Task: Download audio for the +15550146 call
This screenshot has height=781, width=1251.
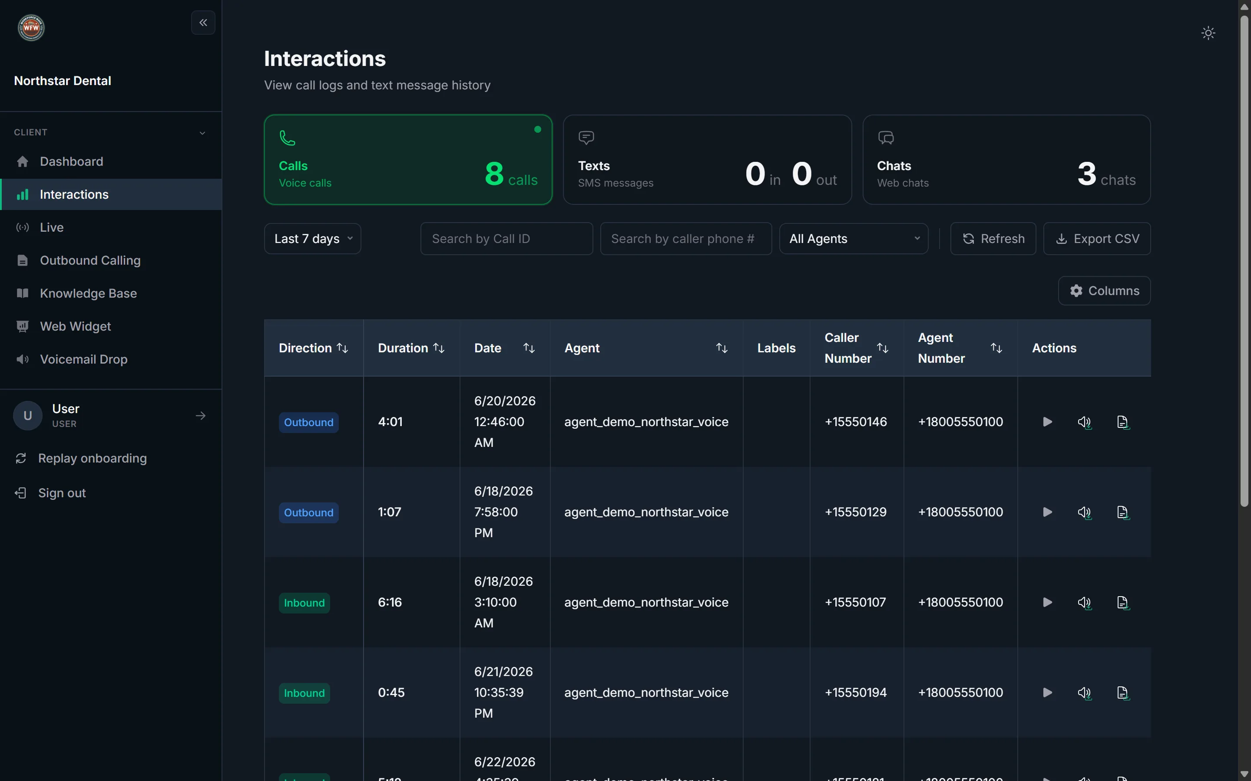Action: [x=1085, y=422]
